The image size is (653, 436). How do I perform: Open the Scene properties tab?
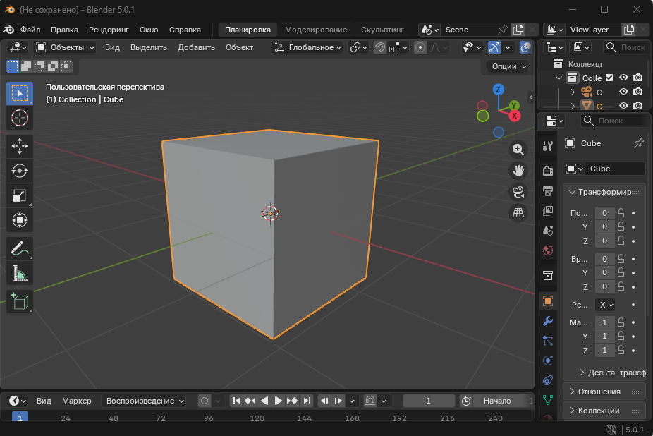(x=548, y=230)
